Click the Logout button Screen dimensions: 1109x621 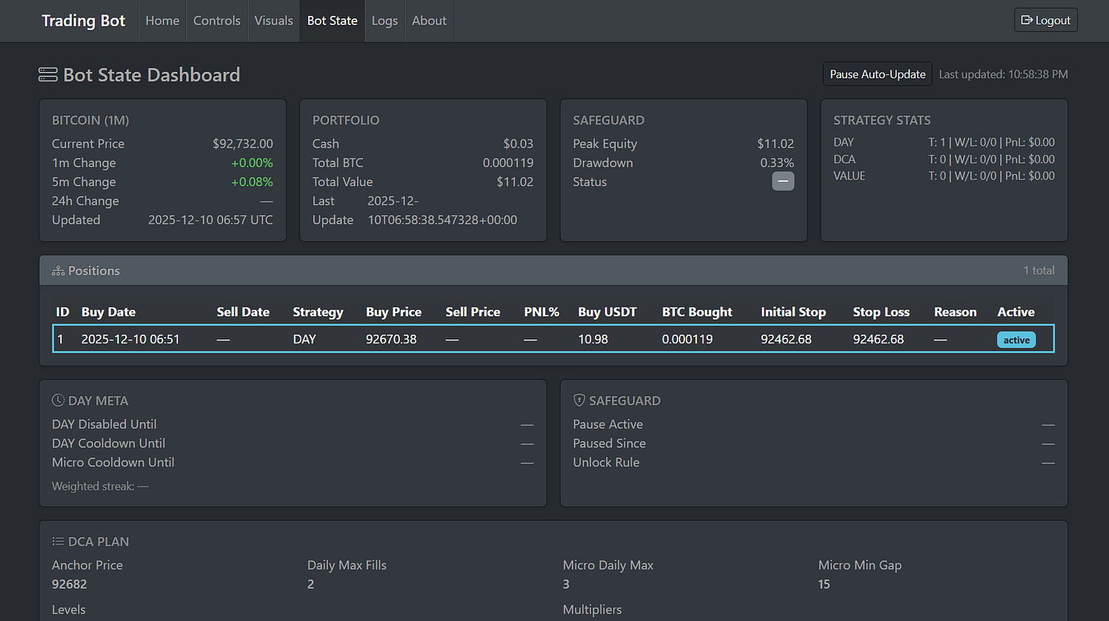[x=1045, y=20]
